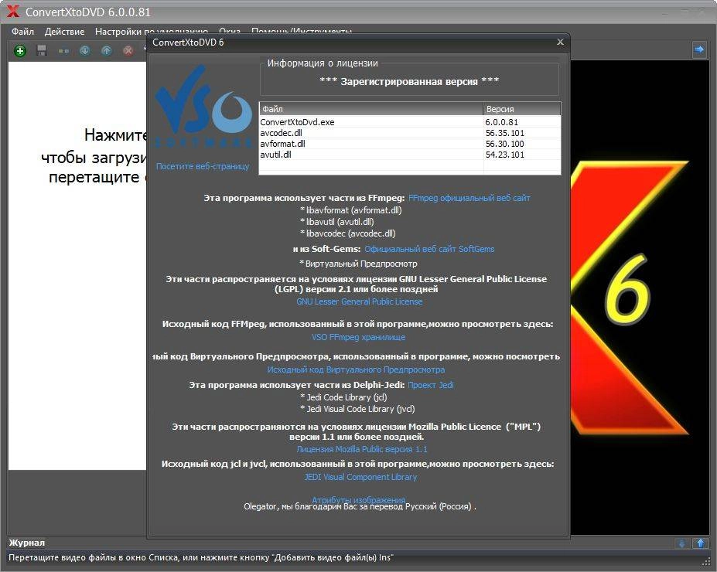Viewport: 717px width, 572px height.
Task: Click the VSO Software logo
Action: pyautogui.click(x=203, y=107)
